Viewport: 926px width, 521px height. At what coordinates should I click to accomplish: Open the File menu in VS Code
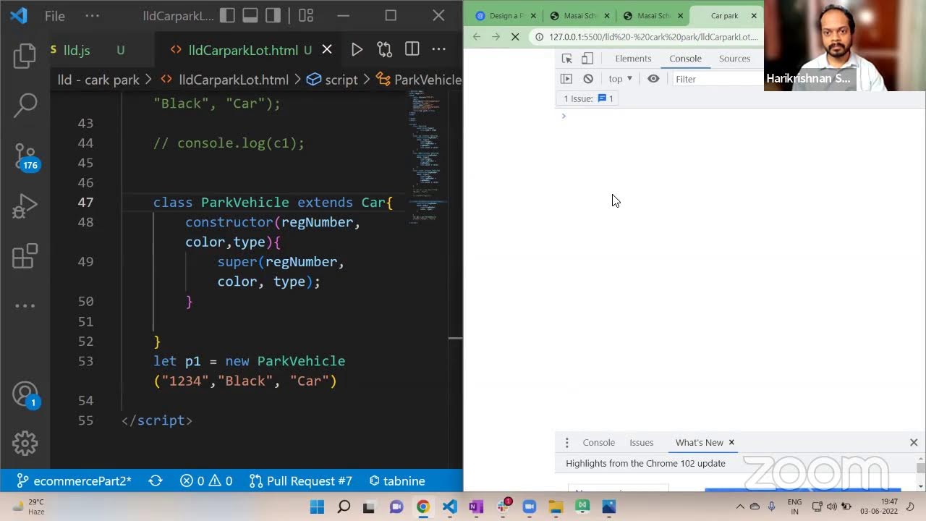55,15
